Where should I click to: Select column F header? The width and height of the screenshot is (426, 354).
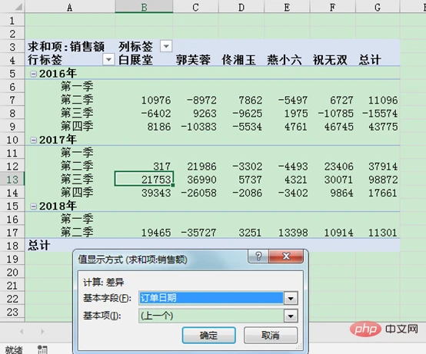(332, 7)
